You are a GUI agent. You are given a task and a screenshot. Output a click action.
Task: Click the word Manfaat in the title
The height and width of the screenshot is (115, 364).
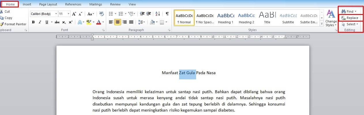tap(170, 73)
